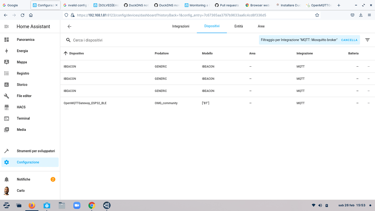Collapse the Home Assistant sidebar menu icon
Screen dimensions: 375x211
7,26
